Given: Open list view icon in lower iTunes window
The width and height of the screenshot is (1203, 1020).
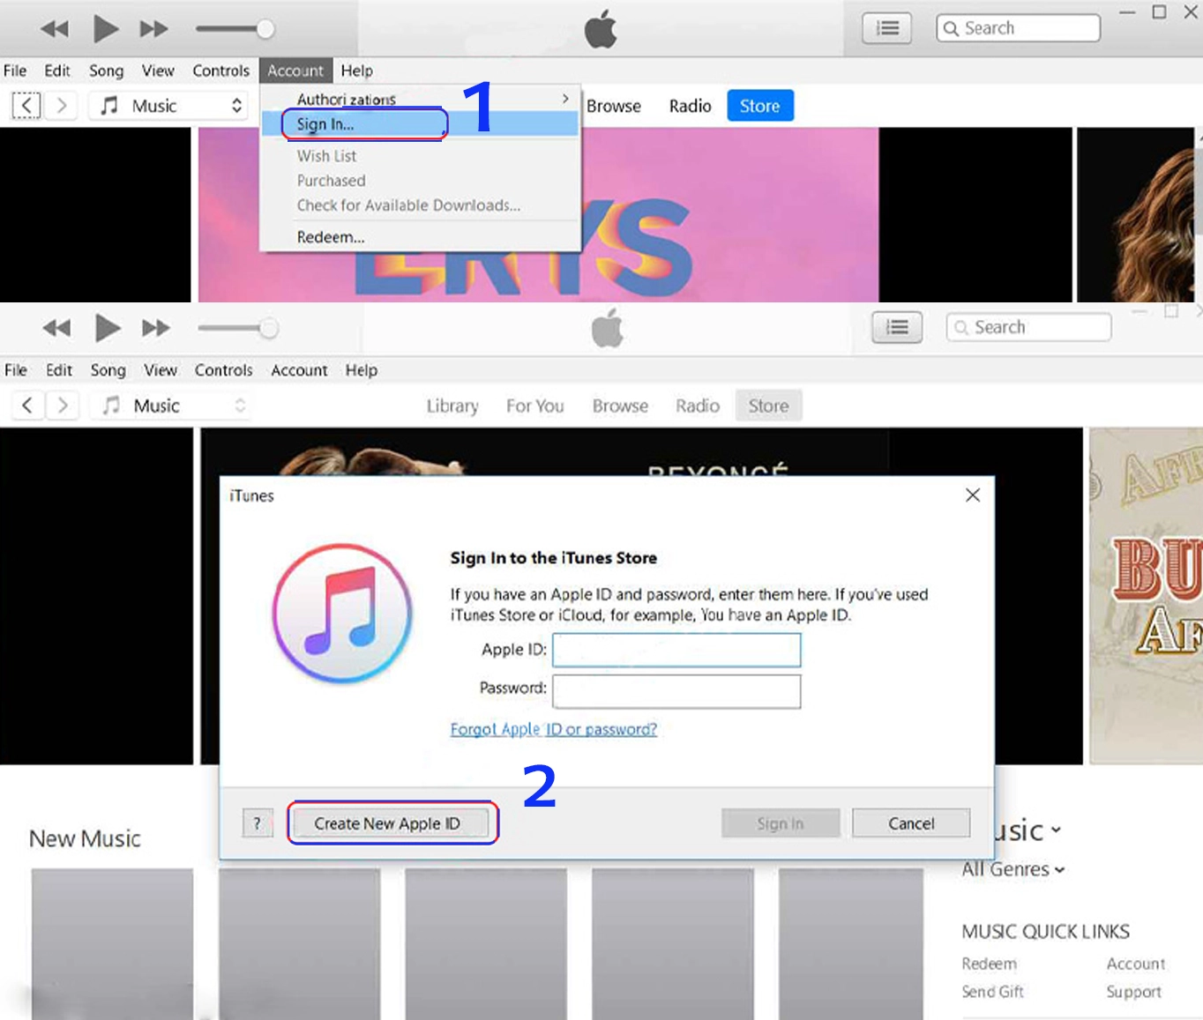Looking at the screenshot, I should pos(897,327).
